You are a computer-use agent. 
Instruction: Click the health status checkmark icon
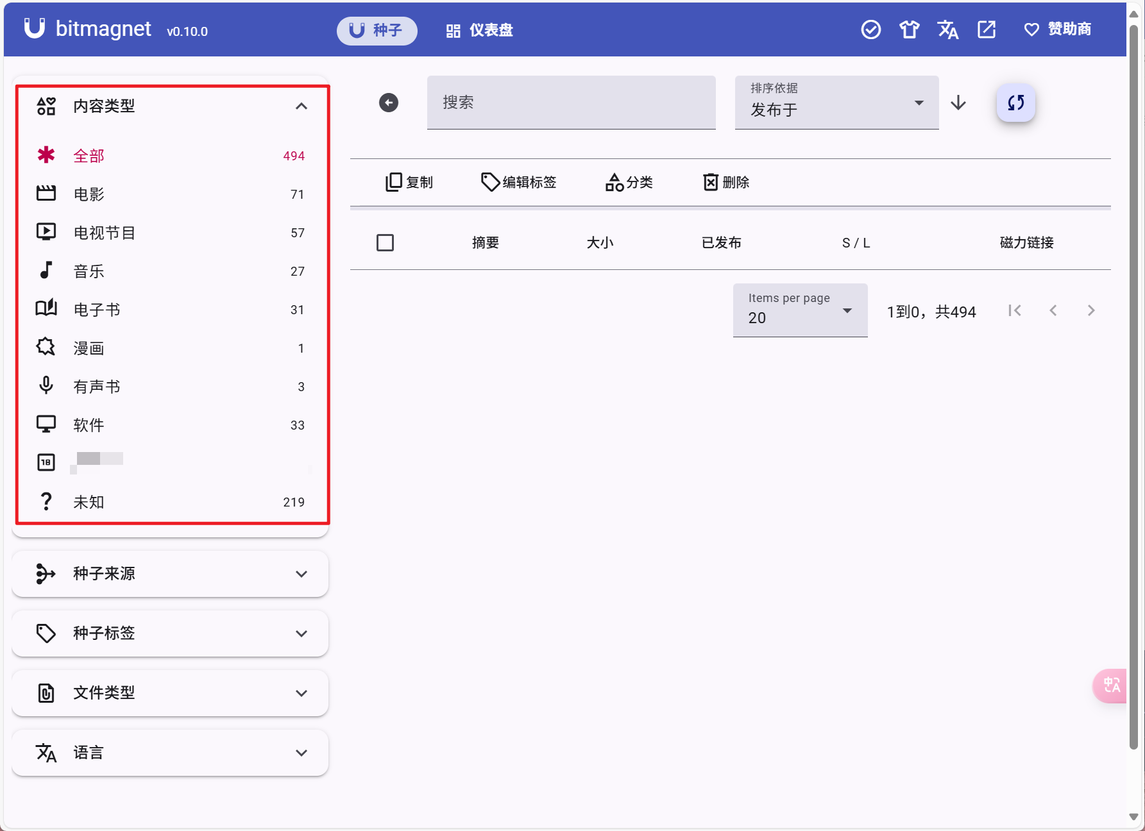(870, 29)
